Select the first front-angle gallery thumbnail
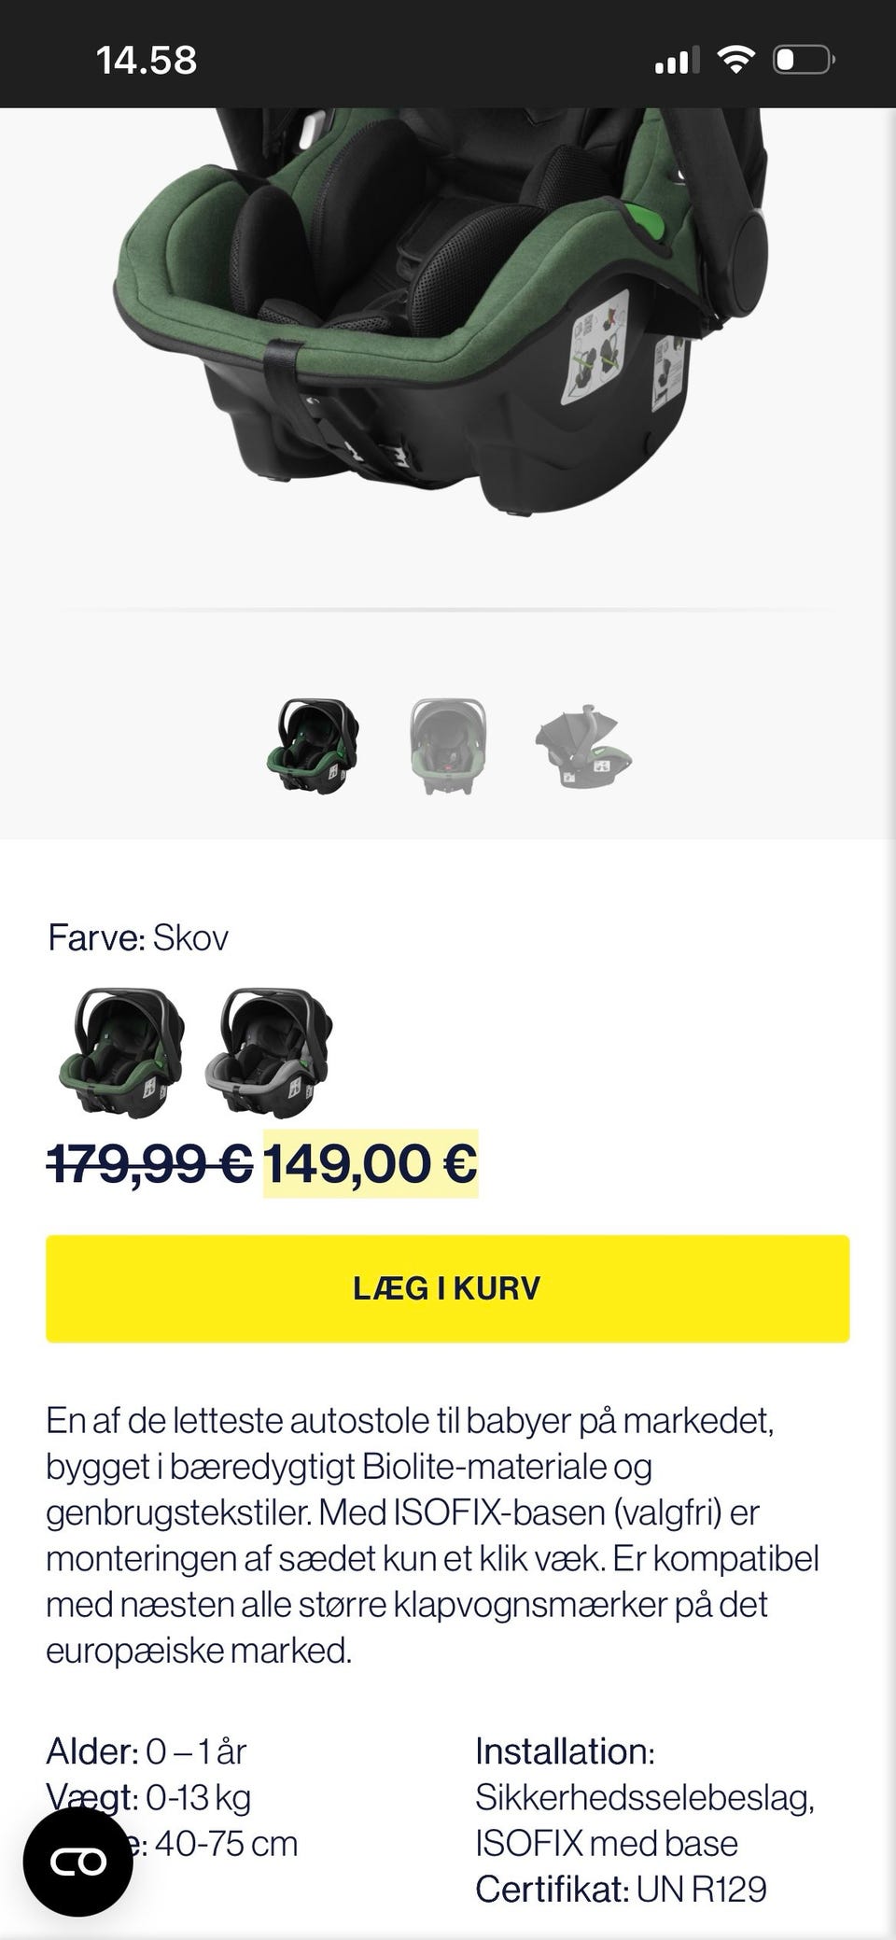896x1940 pixels. pyautogui.click(x=313, y=747)
